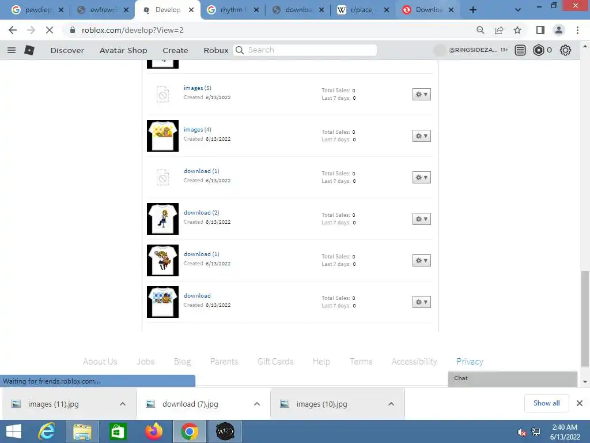
Task: Focus the Roblox search field
Action: pyautogui.click(x=305, y=50)
